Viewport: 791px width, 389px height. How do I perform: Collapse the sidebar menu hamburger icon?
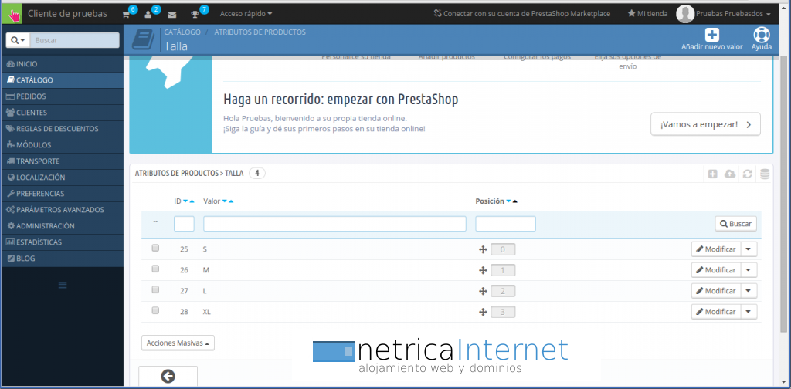click(63, 286)
